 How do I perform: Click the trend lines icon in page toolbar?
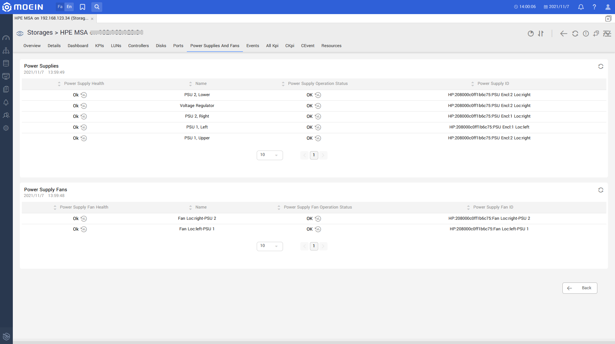607,34
